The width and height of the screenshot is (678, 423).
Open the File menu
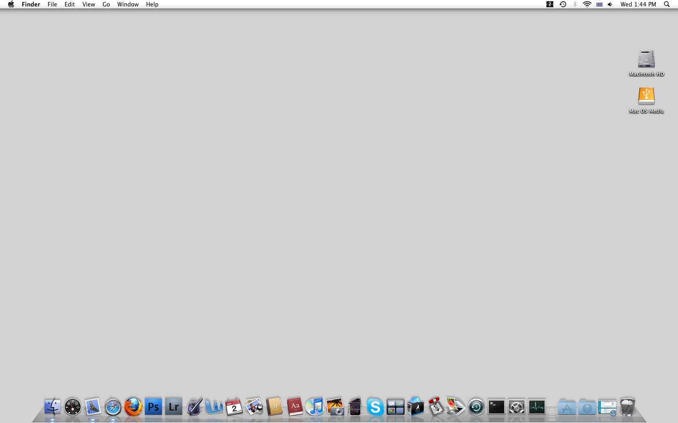(52, 4)
